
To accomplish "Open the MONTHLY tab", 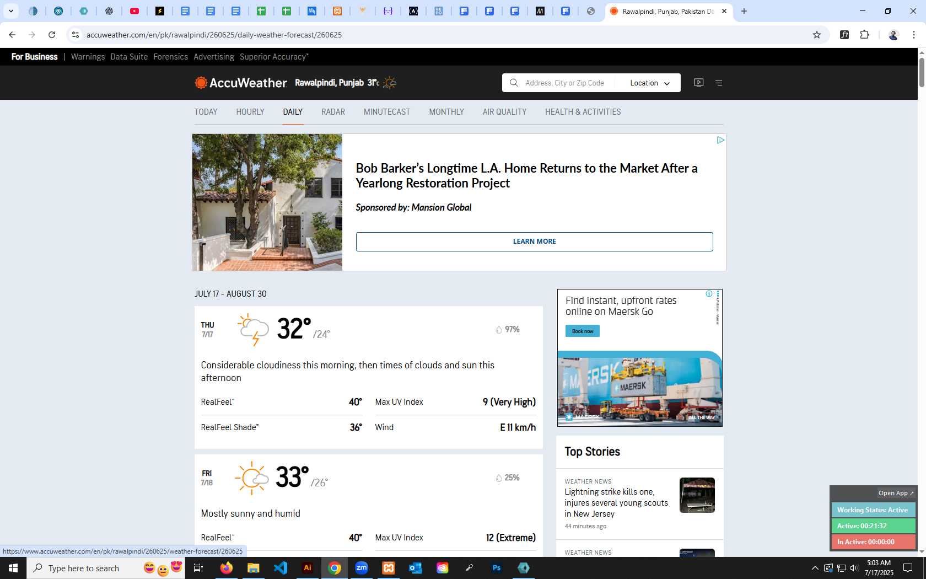I will 446,112.
